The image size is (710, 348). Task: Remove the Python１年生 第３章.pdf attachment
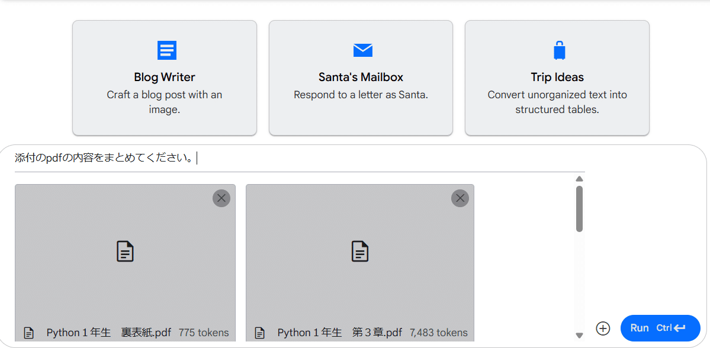tap(460, 198)
